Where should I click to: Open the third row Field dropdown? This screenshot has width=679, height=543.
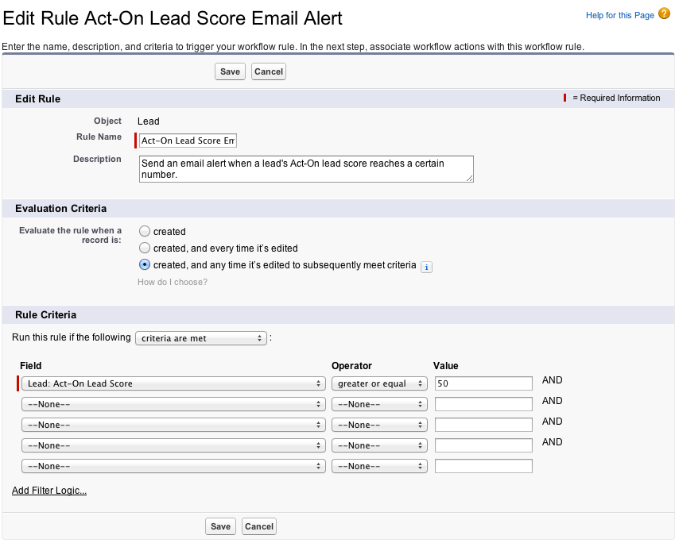(173, 425)
